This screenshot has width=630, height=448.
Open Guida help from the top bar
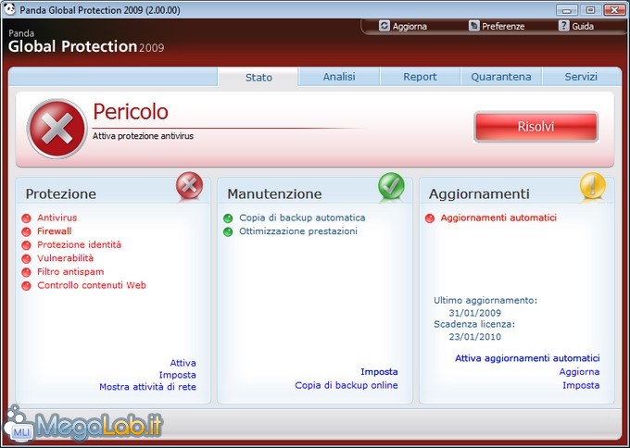tap(583, 27)
